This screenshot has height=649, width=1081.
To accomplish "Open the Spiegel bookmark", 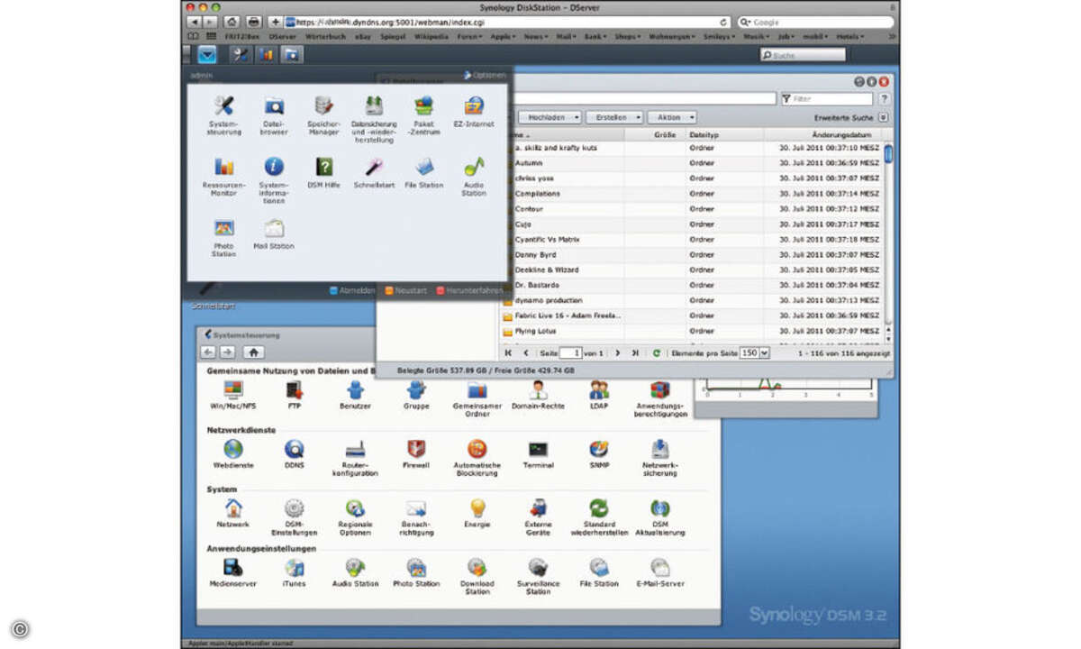I will tap(391, 37).
